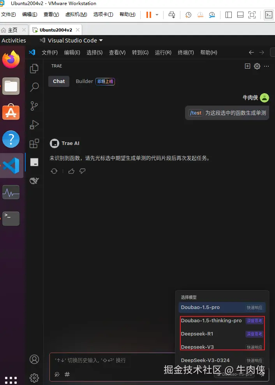
Task: Open the VMware 虚拟机(M) menu
Action: pos(76,14)
